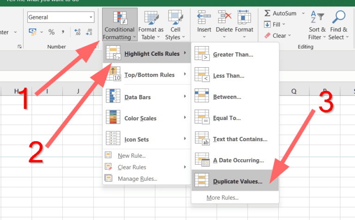Screen dimensions: 355x220
Task: Click the Color Scales gradient icon
Action: [x=113, y=117]
